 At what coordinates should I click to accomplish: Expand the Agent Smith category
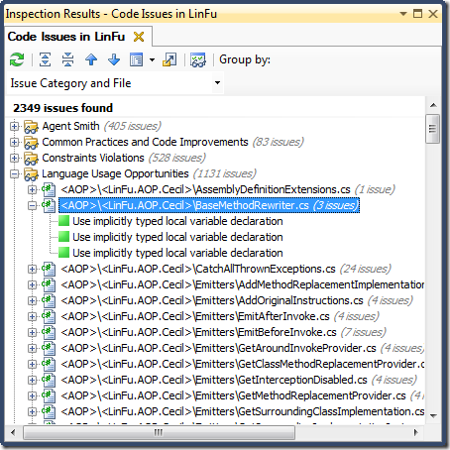tap(14, 126)
